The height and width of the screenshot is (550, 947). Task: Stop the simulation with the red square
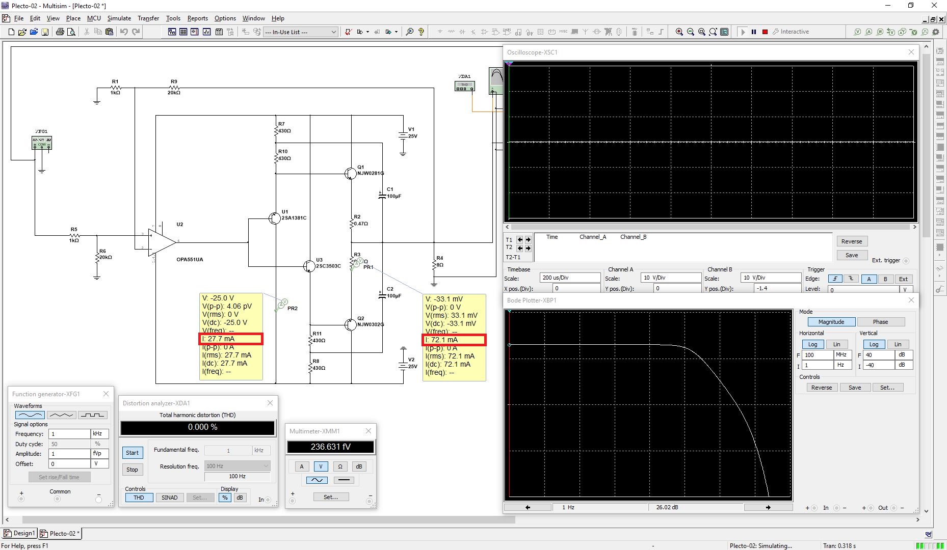tap(765, 32)
